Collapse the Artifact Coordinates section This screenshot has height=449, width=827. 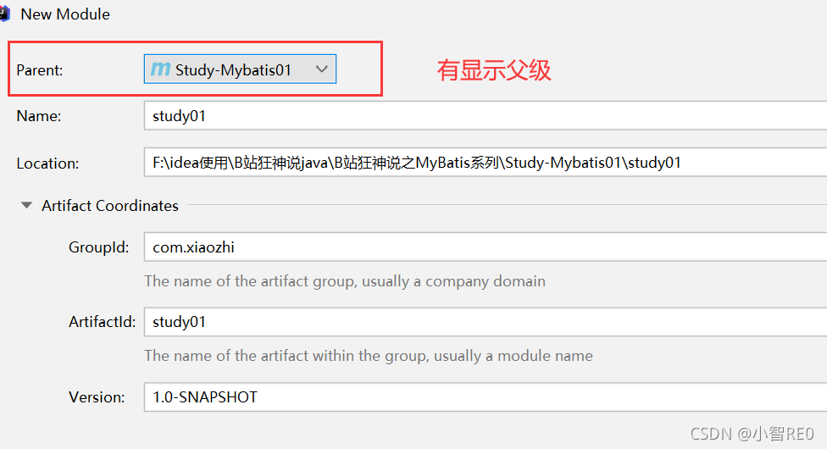click(26, 205)
